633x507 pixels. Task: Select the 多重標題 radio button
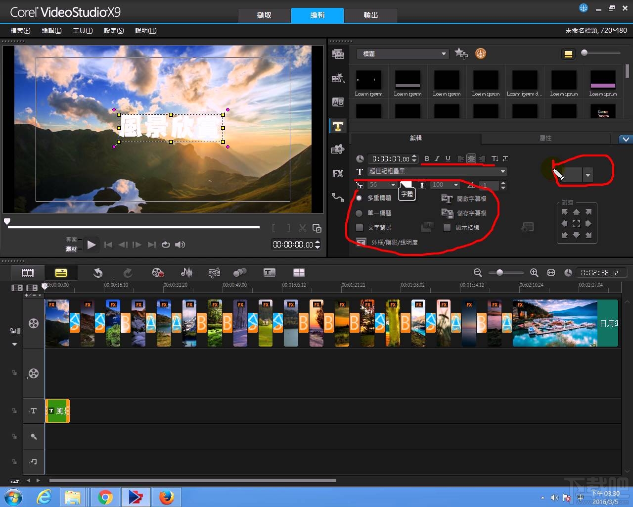point(359,198)
